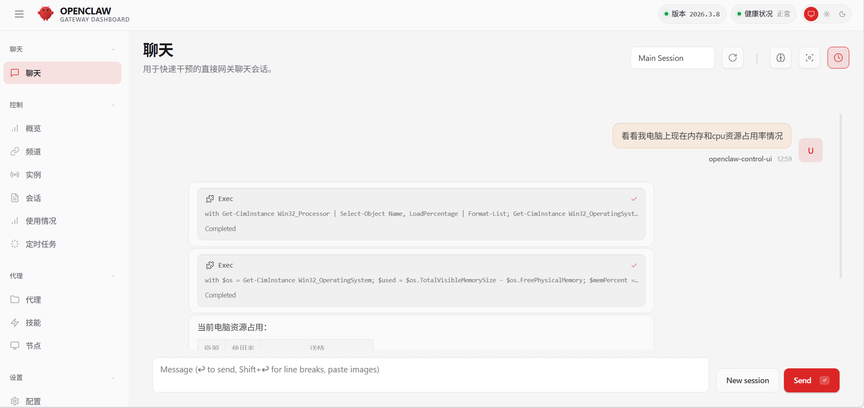The width and height of the screenshot is (864, 408).
Task: Collapse the 控制 sidebar section
Action: (113, 105)
